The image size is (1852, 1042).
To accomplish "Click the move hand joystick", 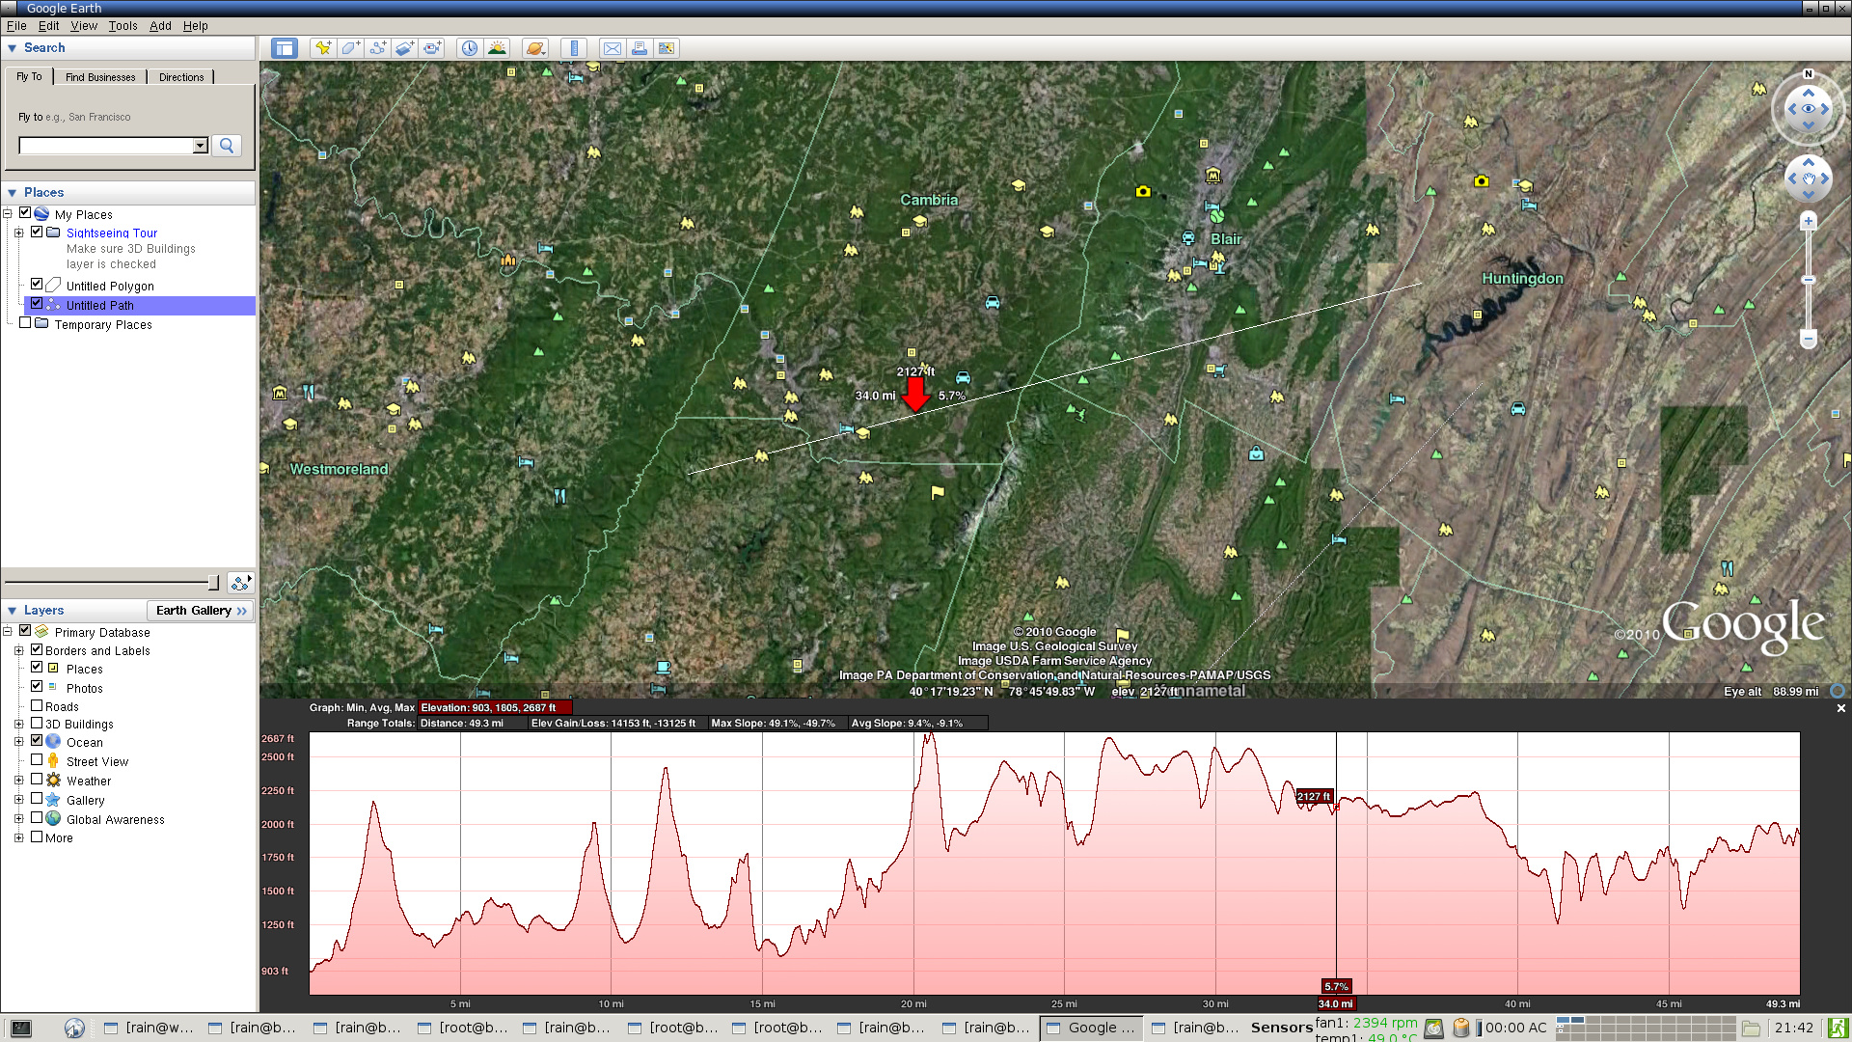I will click(1809, 178).
